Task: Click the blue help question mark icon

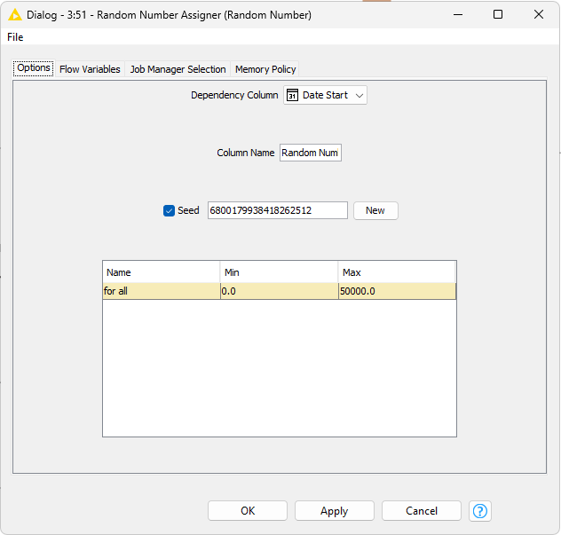Action: tap(480, 511)
